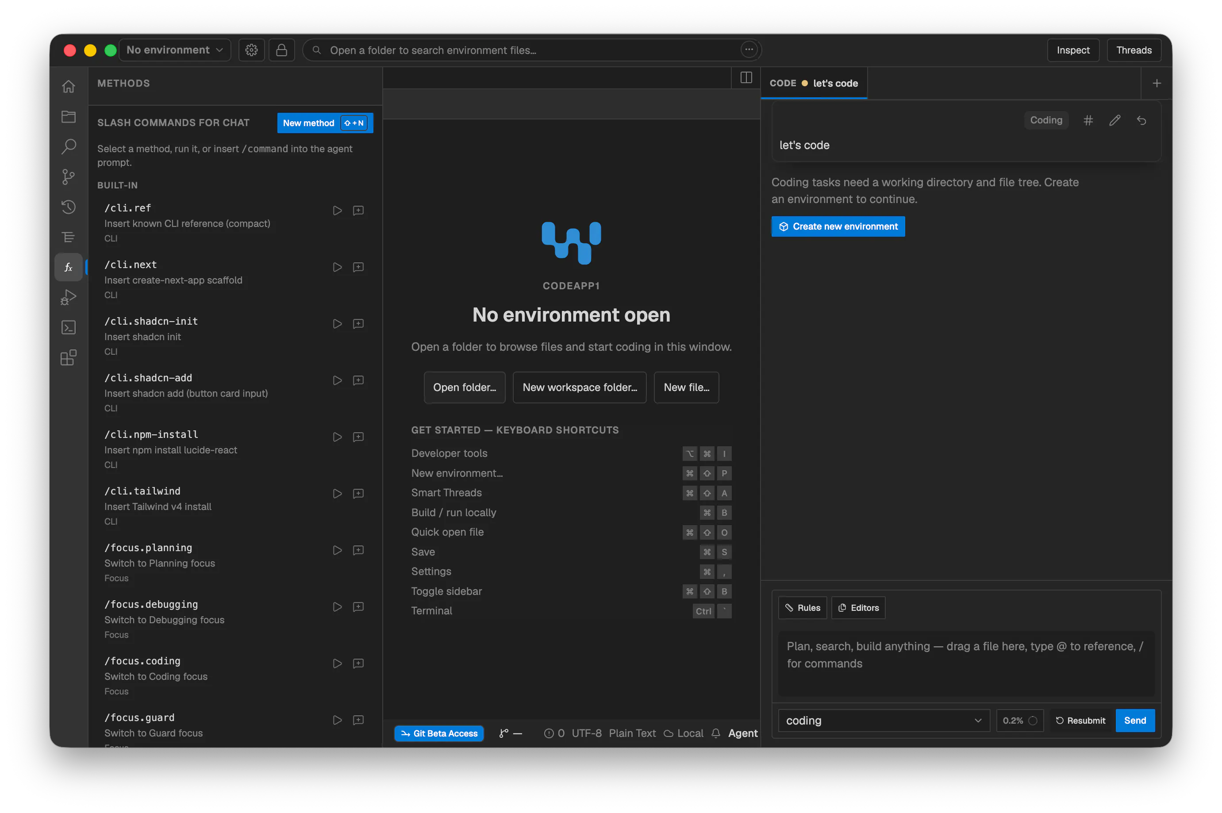Click the 0.2% context usage indicator
This screenshot has width=1222, height=813.
(1019, 720)
